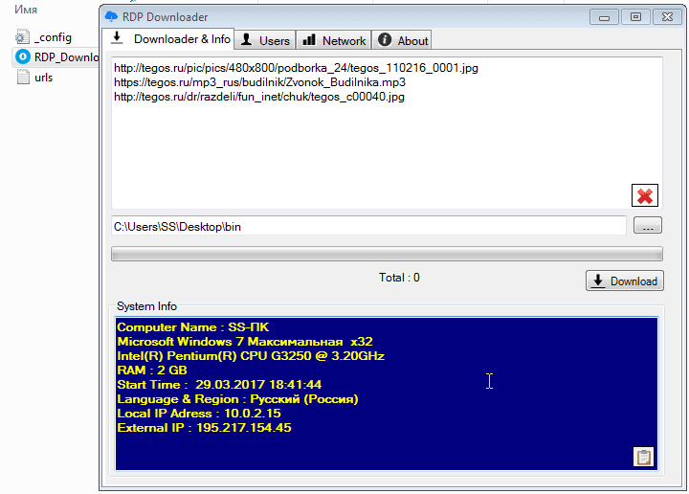
Task: Click the RDP Downloader cloud icon in title bar
Action: pos(113,16)
